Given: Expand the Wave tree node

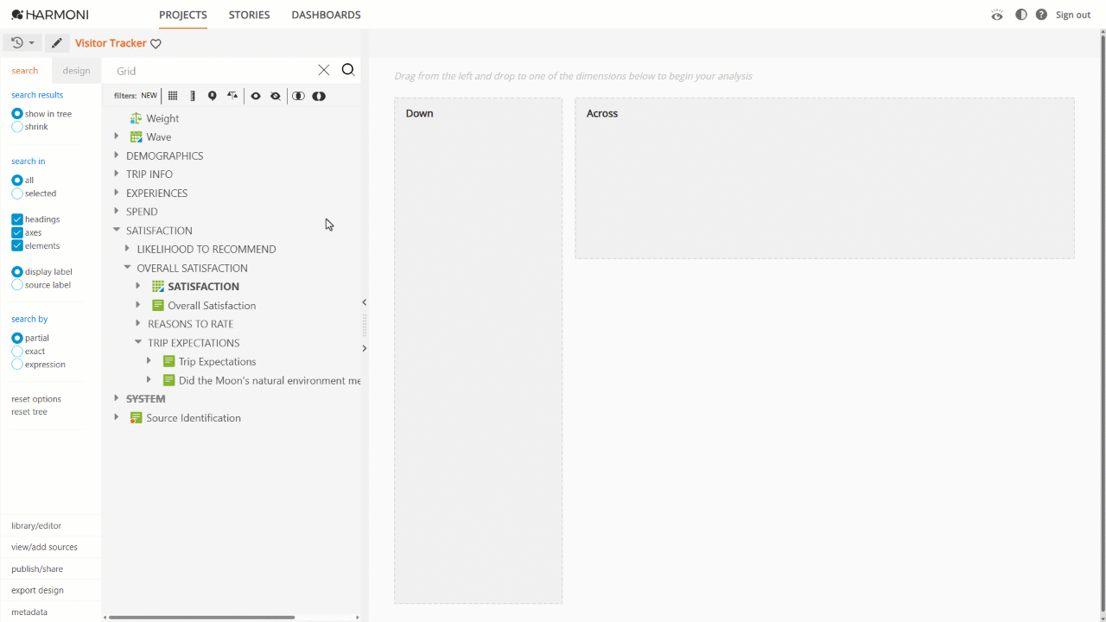Looking at the screenshot, I should 117,136.
